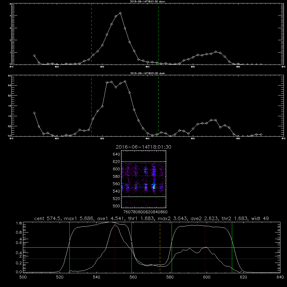
Task: Click the "0.2" y-axis label of bottom plot
Action: click(19, 263)
